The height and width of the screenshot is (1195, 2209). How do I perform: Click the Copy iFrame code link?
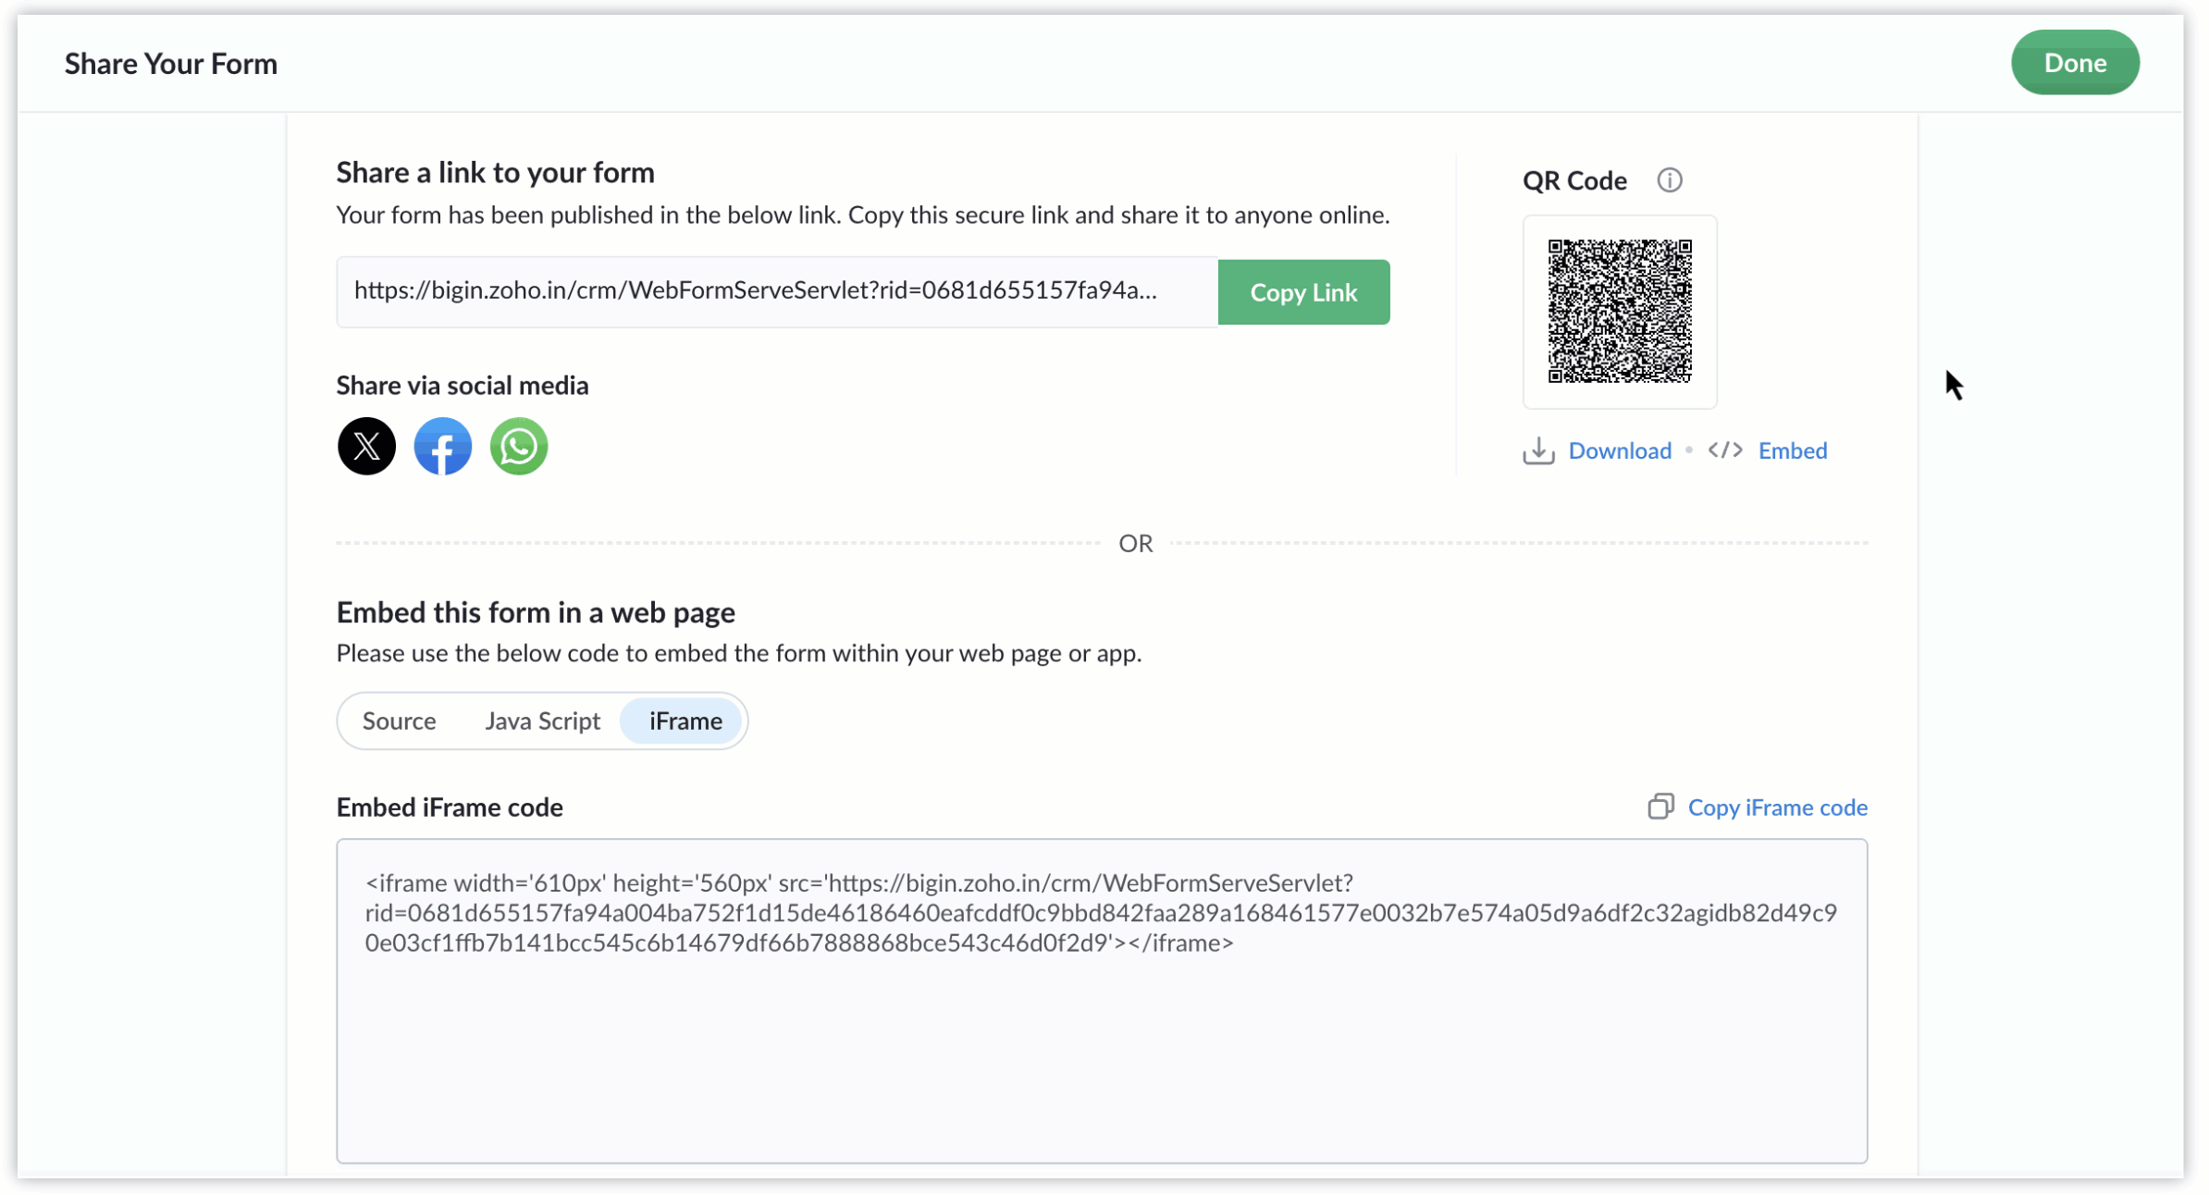1777,808
